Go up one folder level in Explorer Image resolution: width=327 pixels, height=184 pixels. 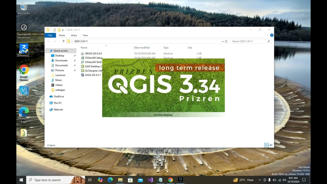(x=63, y=41)
